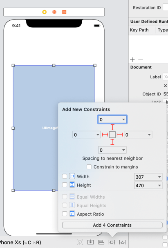Open Resolve Auto Layout Issues icon
Screen dimensions: 168x248
122,242
